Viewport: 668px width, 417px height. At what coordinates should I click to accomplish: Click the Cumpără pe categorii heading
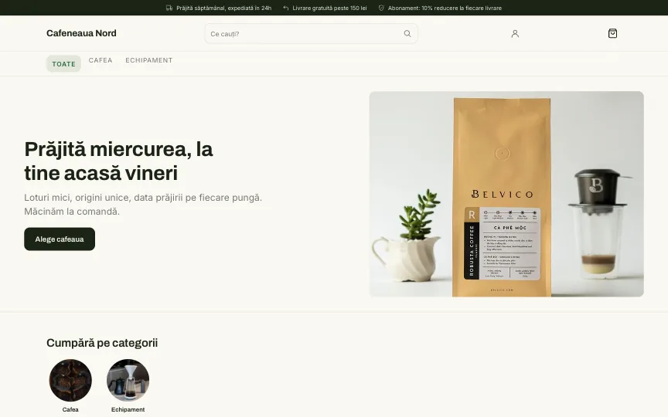[x=102, y=343]
